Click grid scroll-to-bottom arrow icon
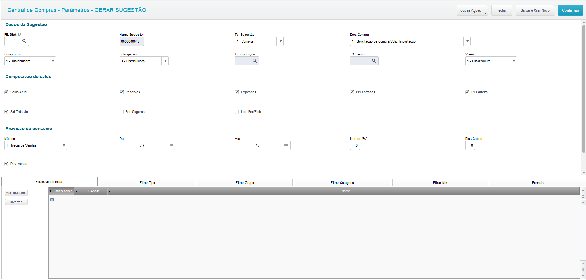 click(x=583, y=276)
